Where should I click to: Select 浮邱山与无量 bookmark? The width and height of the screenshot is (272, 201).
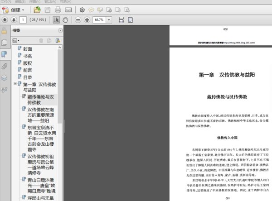[x=41, y=198]
